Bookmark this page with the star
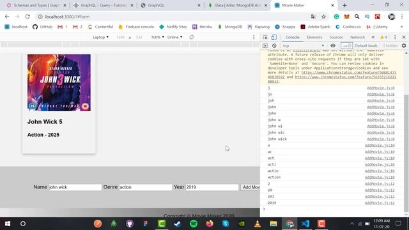This screenshot has width=409, height=230. point(324,17)
